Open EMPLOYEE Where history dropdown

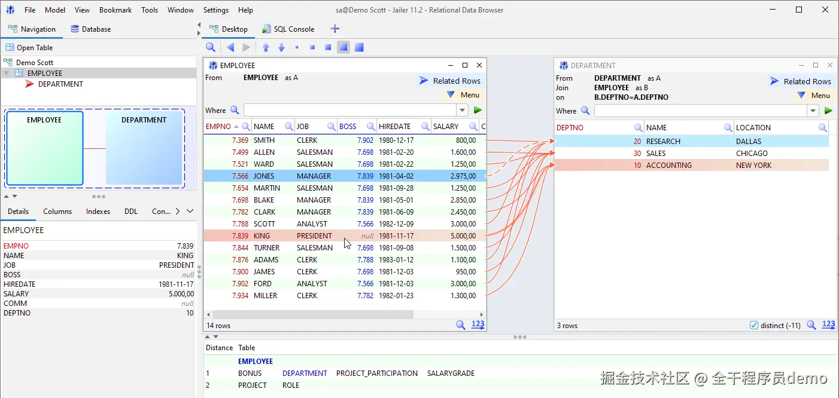coord(462,110)
